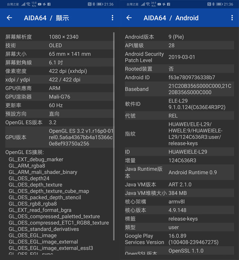
Task: Tap the AIDA64 / 顯示 title
Action: point(46,18)
